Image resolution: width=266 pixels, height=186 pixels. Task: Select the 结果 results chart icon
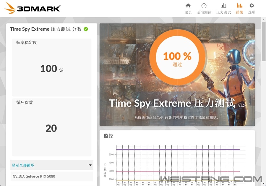tap(239, 5)
